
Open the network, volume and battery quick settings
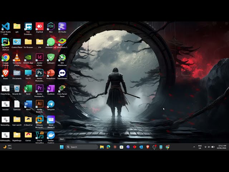[209, 147]
